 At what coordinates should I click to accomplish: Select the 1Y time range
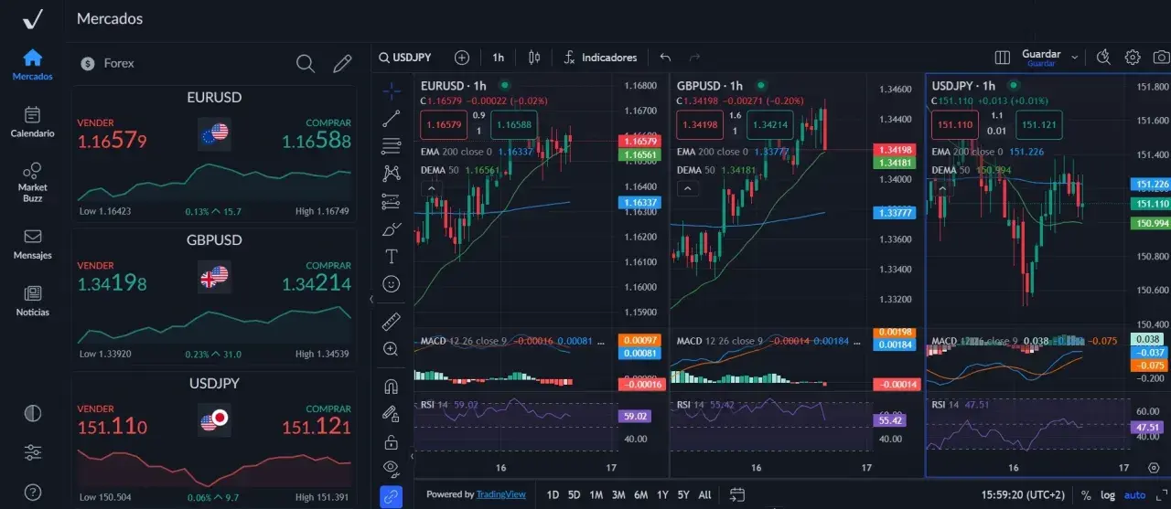[x=661, y=494]
